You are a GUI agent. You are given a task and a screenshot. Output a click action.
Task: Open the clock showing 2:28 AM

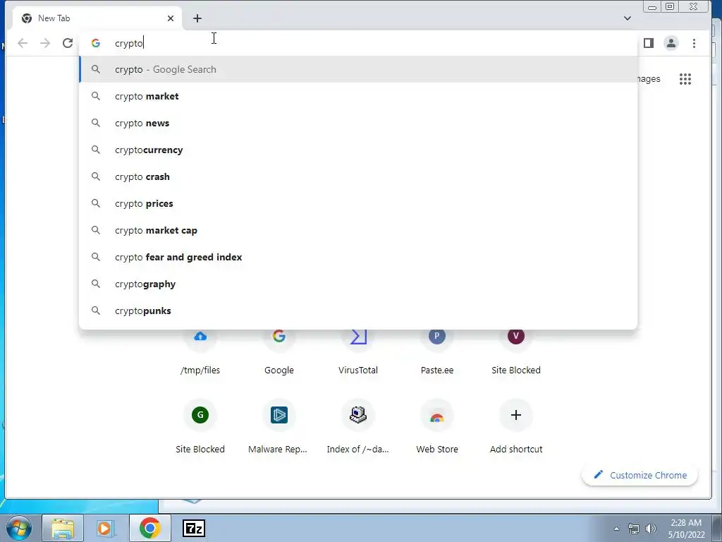click(x=686, y=529)
